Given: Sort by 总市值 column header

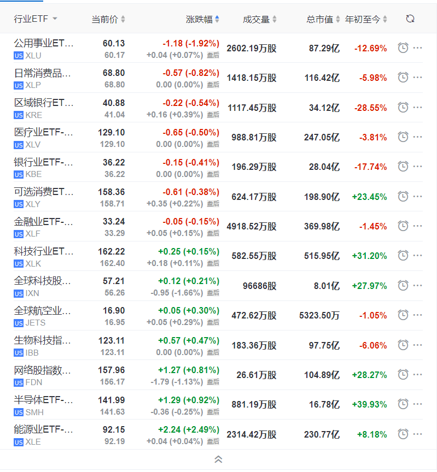Looking at the screenshot, I should (x=323, y=19).
